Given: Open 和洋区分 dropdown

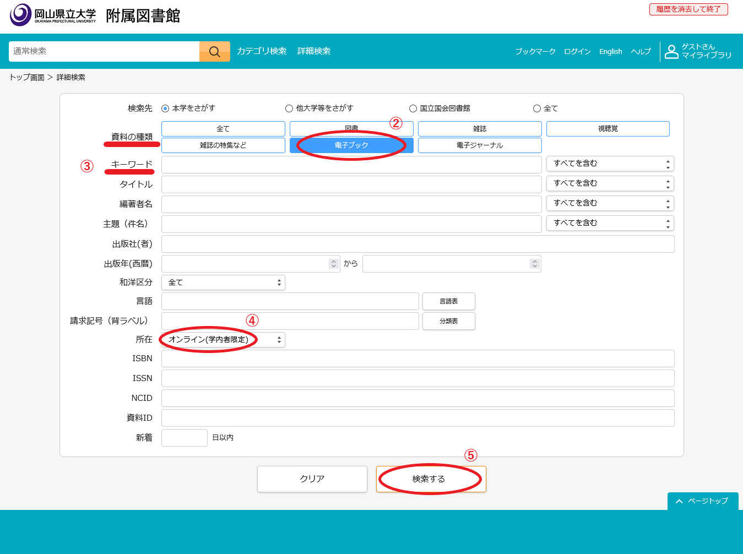Looking at the screenshot, I should [223, 283].
